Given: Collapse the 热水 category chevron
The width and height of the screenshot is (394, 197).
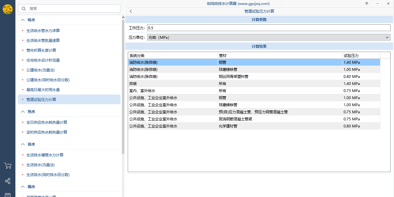Looking at the screenshot, I should 22,111.
